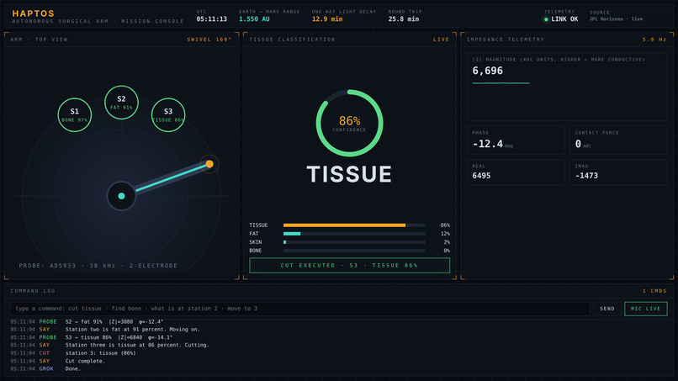Click the FAT probability bar
The width and height of the screenshot is (678, 381).
(x=354, y=234)
